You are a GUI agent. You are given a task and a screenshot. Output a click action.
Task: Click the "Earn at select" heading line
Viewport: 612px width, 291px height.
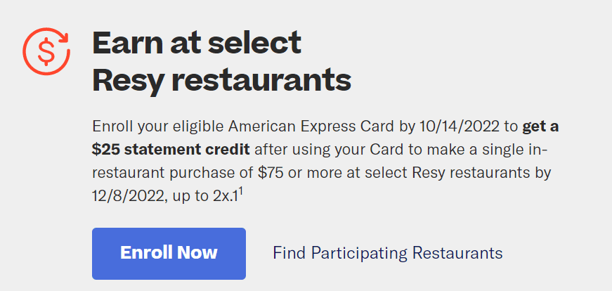(x=197, y=43)
